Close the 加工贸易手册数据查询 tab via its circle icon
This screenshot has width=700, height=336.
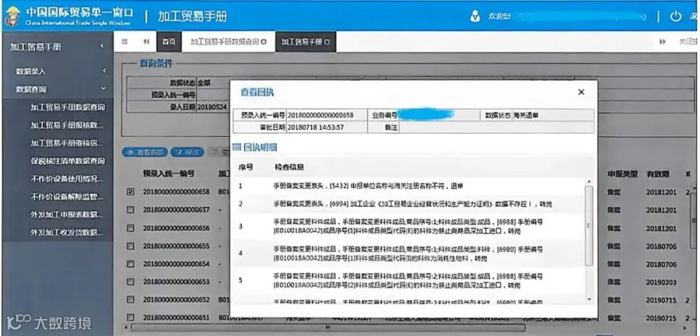point(264,42)
